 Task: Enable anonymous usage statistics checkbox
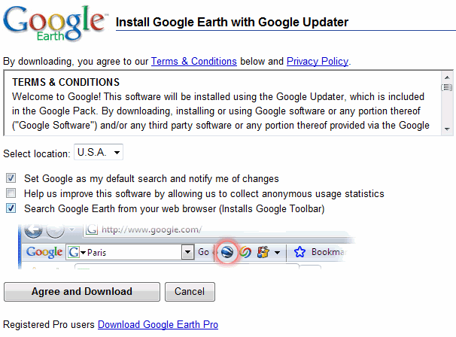coord(11,193)
